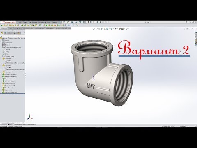197x148 pixels.
Task: Select the PropertyManager tab icon
Action: (x=6, y=33)
